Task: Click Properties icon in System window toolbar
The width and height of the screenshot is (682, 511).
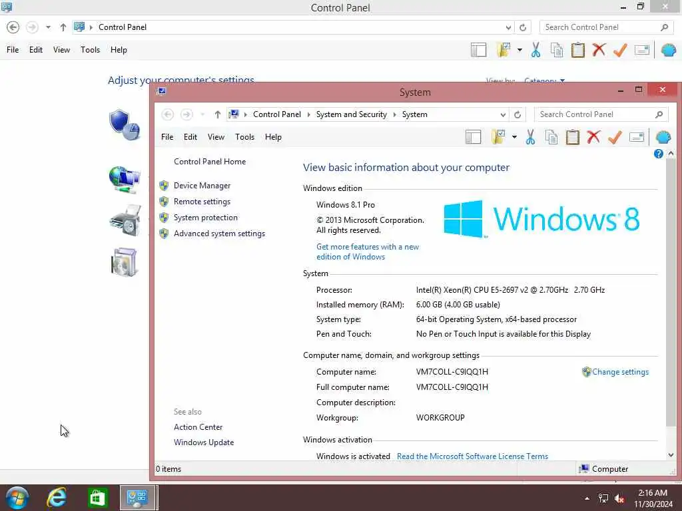Action: (x=636, y=137)
